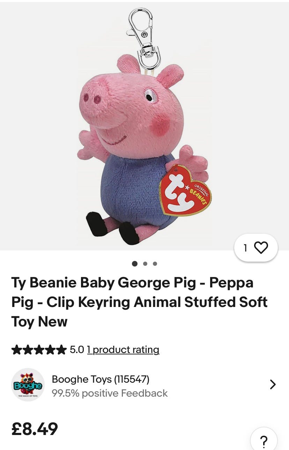Image resolution: width=289 pixels, height=450 pixels.
Task: Select the first image carousel dot
Action: click(x=135, y=264)
